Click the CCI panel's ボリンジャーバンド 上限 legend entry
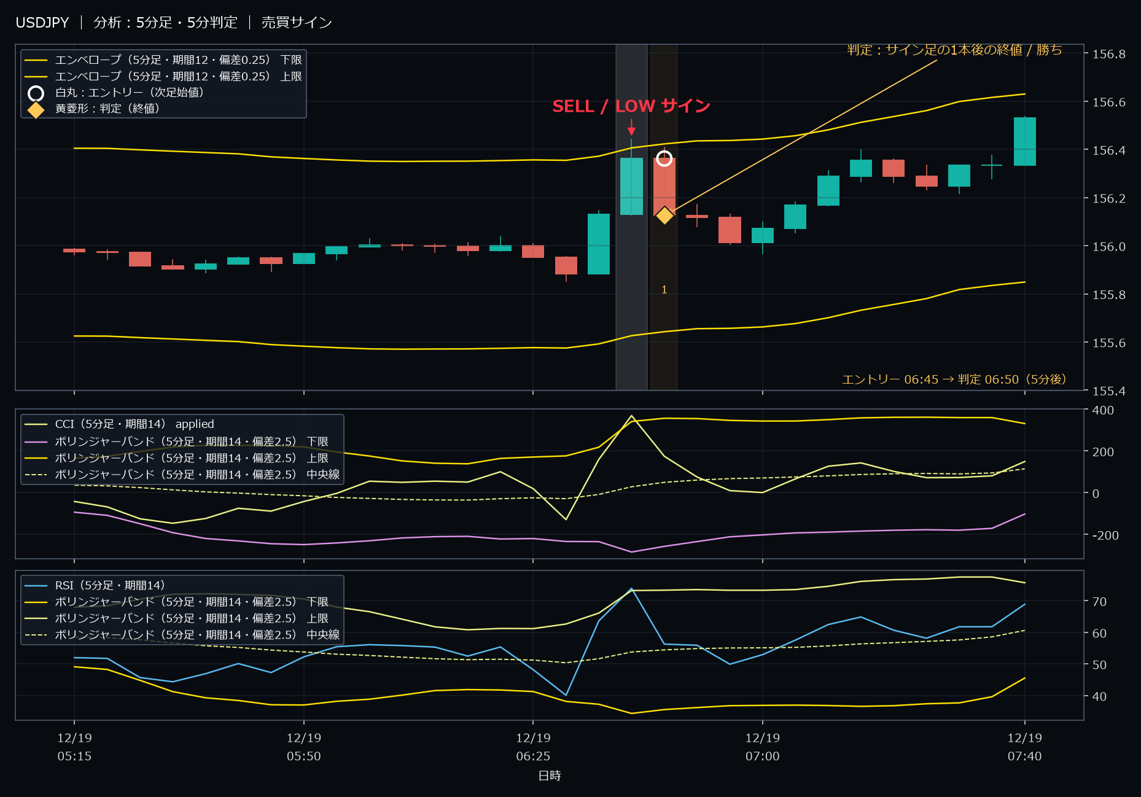Viewport: 1141px width, 797px height. coord(177,458)
